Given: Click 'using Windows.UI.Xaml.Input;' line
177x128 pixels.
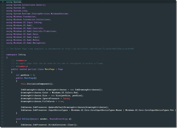Looking at the screenshot, I should [x=23, y=37].
